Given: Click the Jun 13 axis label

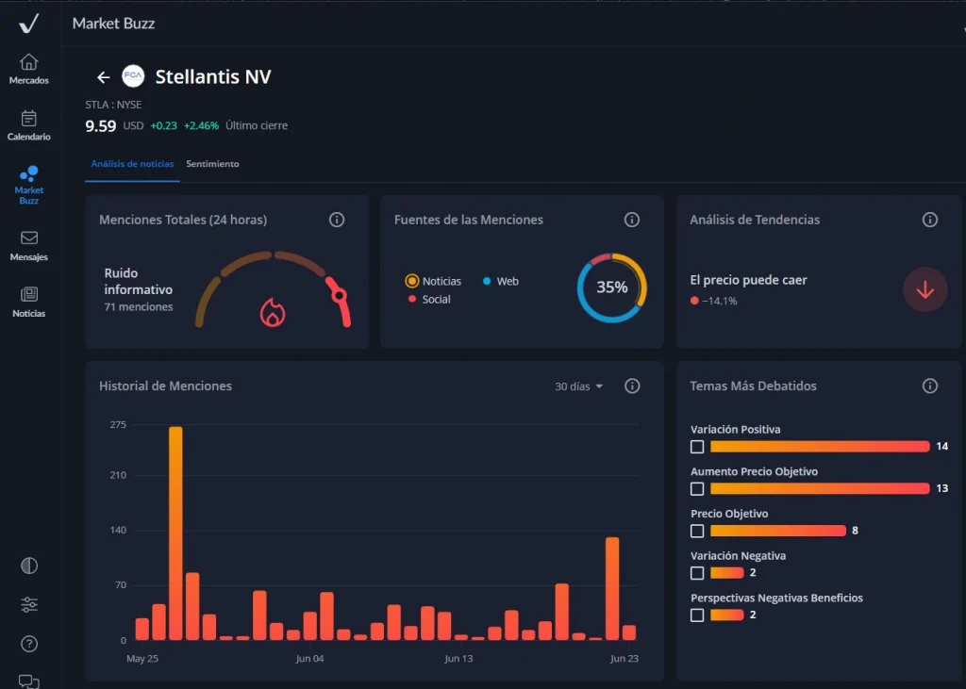Looking at the screenshot, I should coord(459,659).
